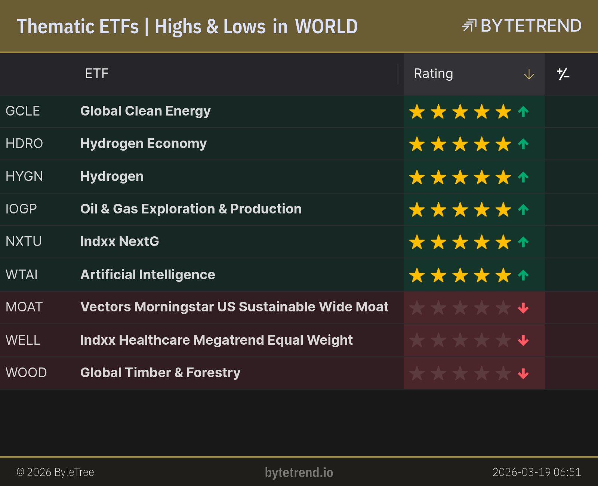
Task: Click the star rating for Indxx NextG
Action: 460,242
